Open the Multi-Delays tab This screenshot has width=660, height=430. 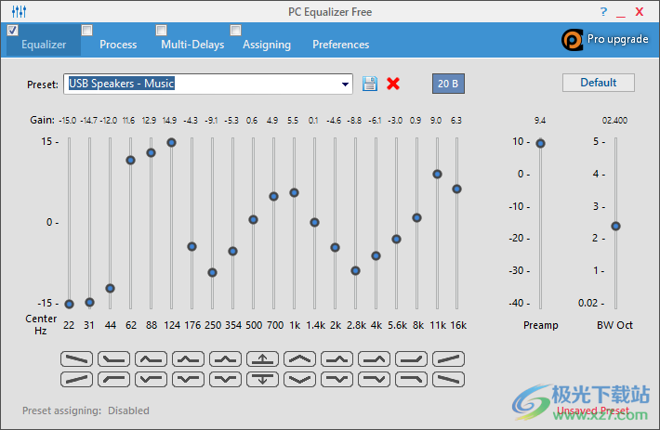coord(192,45)
